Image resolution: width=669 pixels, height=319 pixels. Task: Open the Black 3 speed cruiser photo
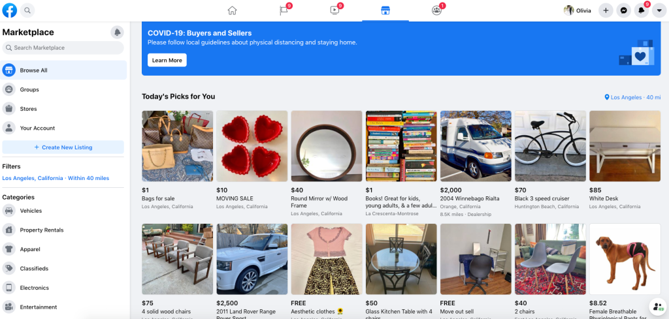[x=550, y=146]
